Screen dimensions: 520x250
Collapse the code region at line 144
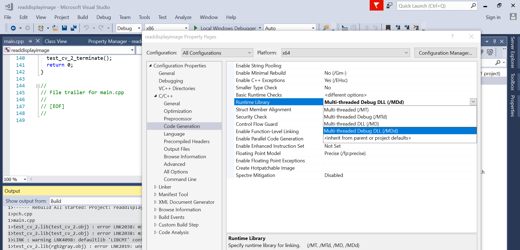point(38,86)
